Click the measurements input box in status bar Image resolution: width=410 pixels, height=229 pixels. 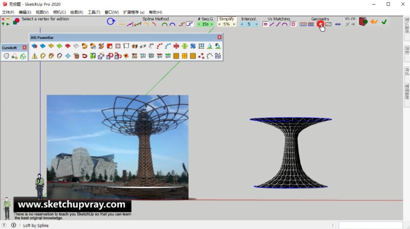(x=370, y=225)
